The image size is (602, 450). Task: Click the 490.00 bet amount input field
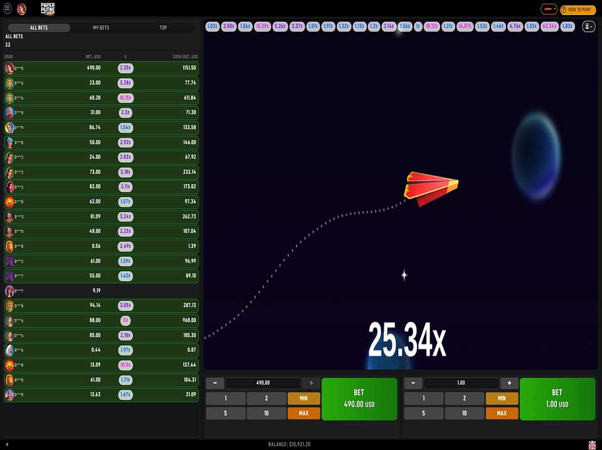(x=263, y=383)
